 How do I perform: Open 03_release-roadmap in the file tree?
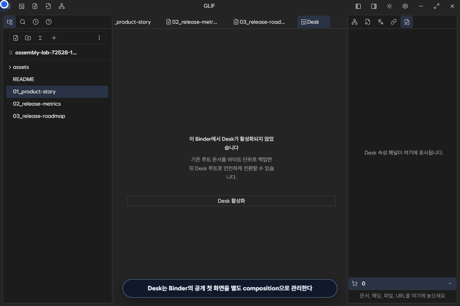(57, 116)
